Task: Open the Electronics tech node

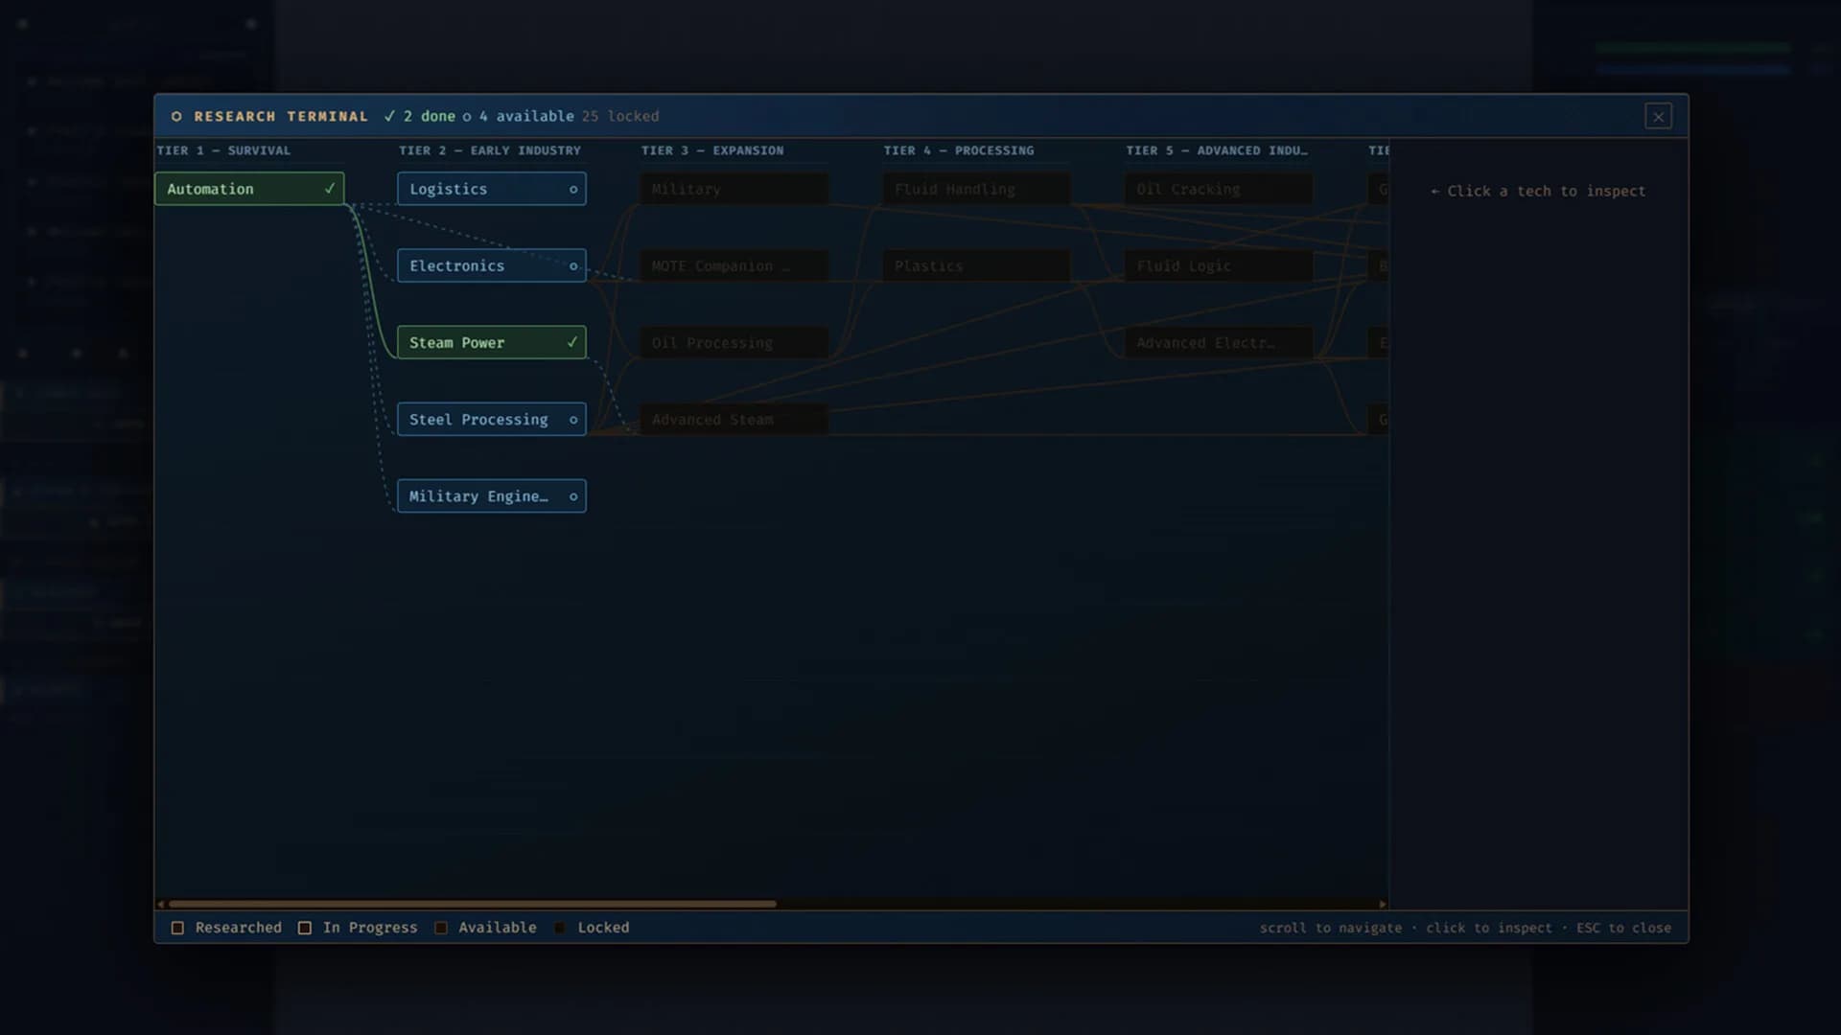Action: 491,265
